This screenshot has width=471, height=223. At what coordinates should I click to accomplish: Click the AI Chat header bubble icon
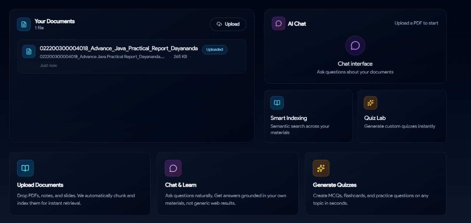point(279,23)
